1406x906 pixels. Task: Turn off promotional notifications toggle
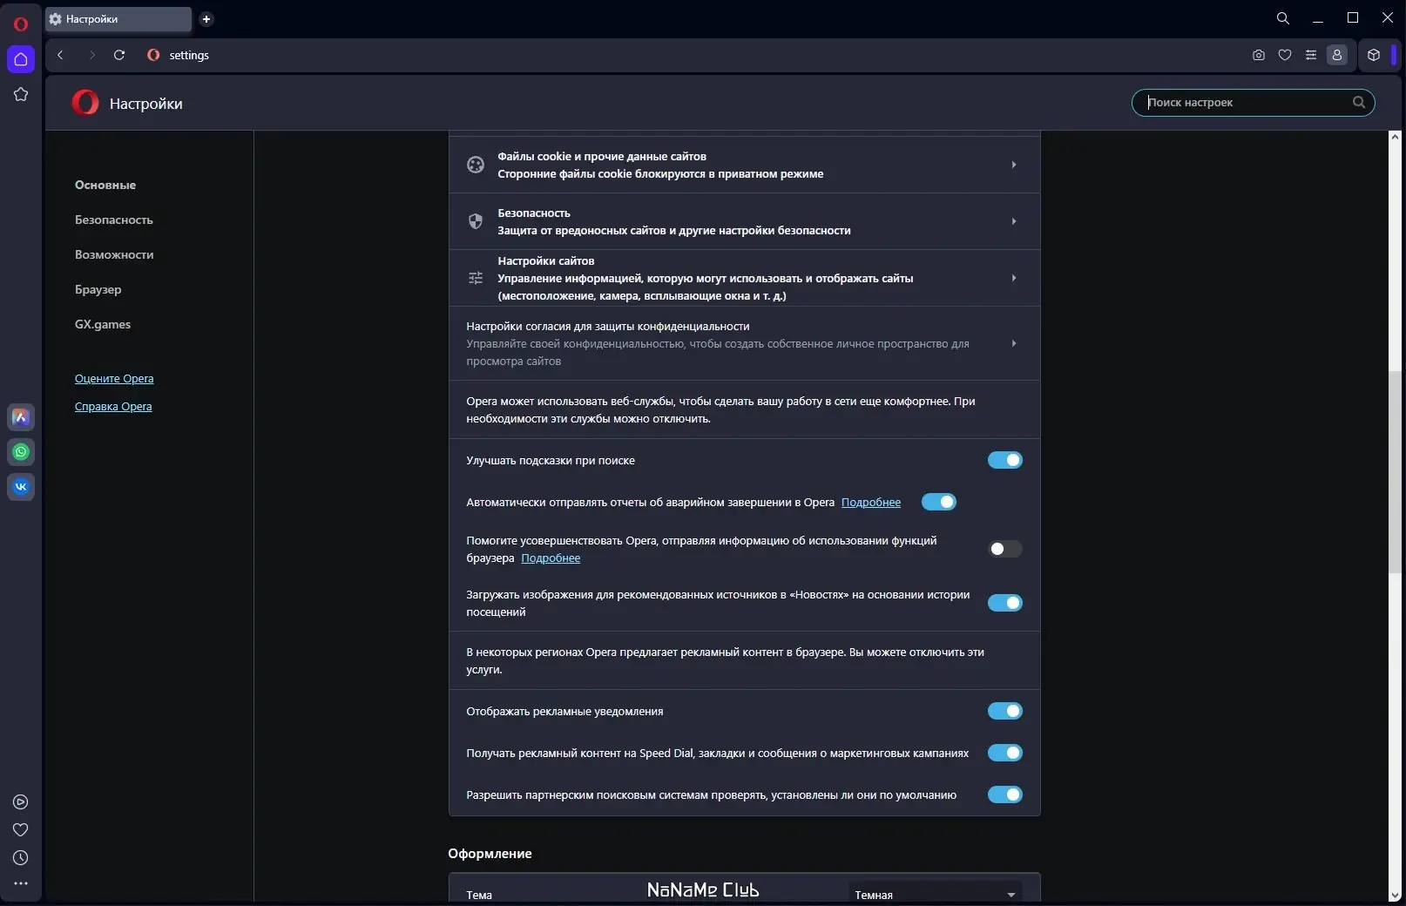coord(1004,711)
